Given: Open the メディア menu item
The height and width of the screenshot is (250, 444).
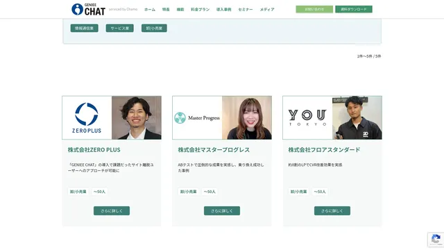Looking at the screenshot, I should click(267, 9).
